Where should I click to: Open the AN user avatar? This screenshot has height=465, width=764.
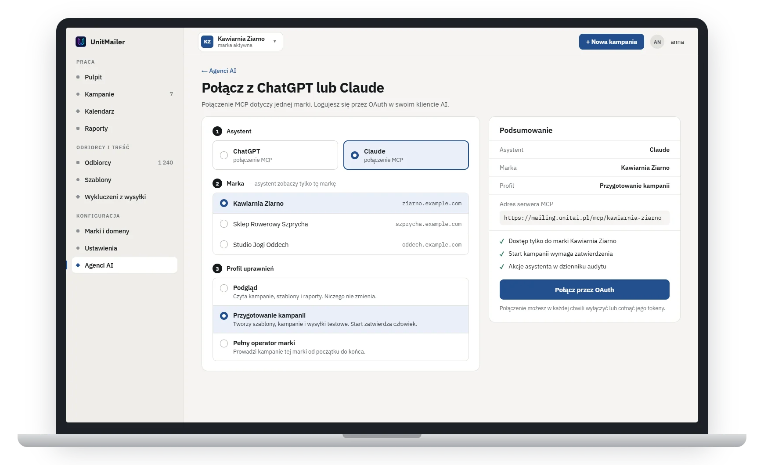coord(657,42)
